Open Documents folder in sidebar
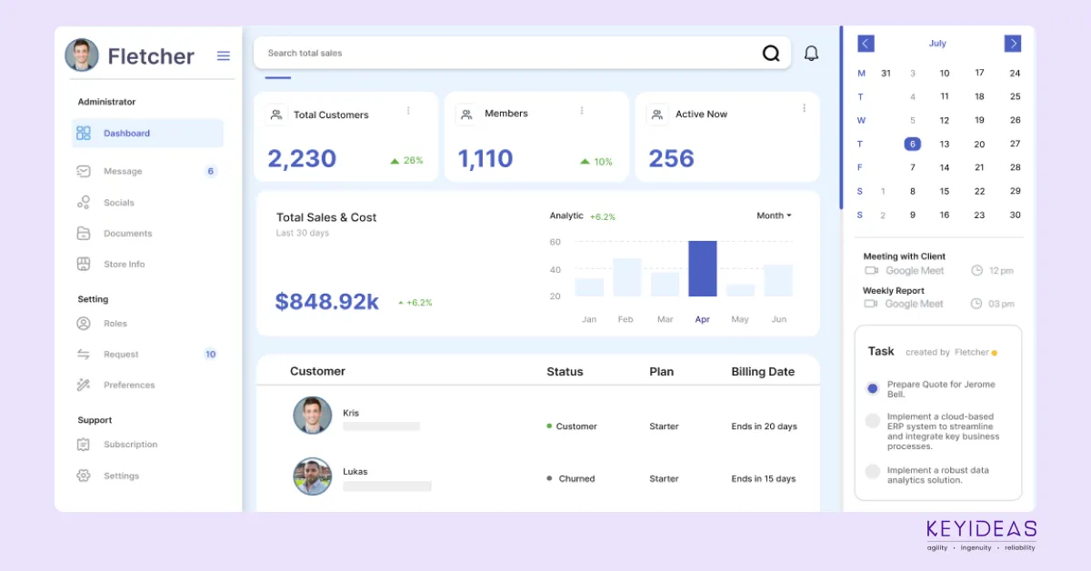 127,234
